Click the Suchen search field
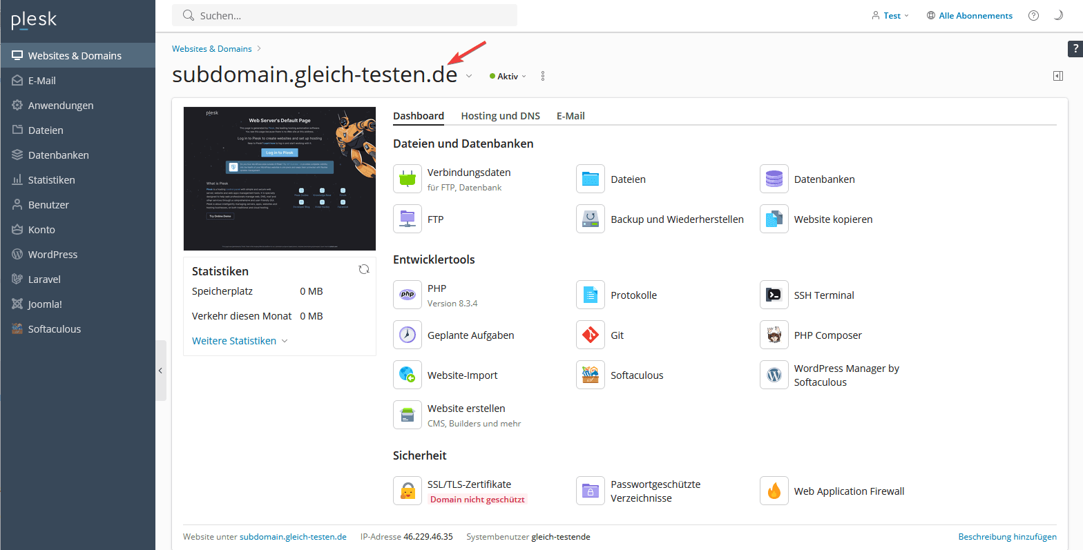 click(x=345, y=15)
